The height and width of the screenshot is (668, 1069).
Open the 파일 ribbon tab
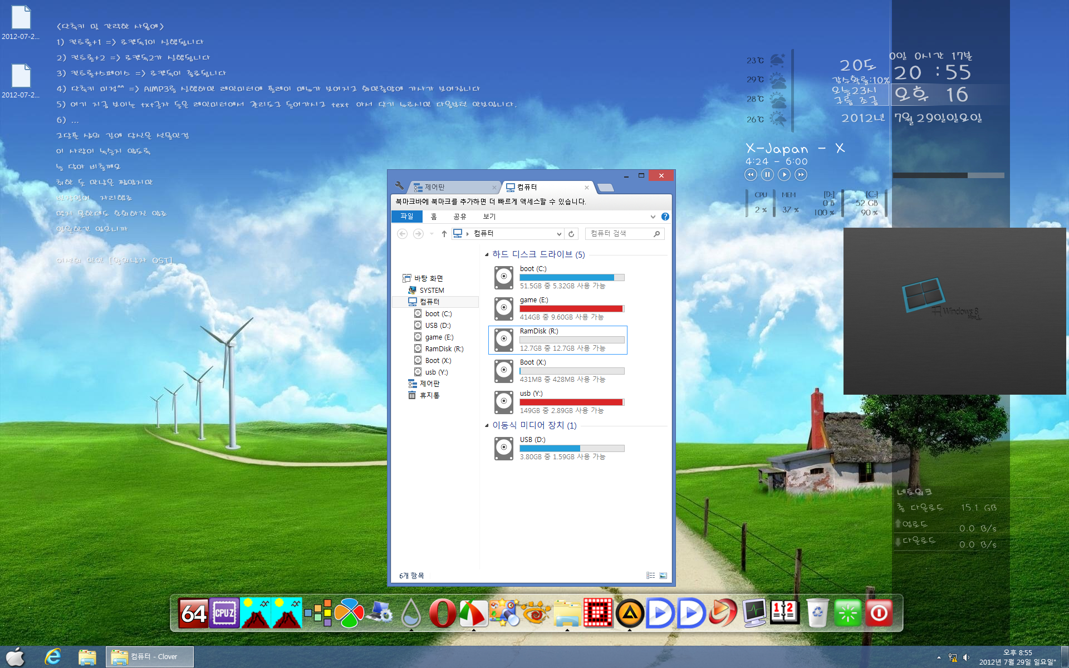tap(407, 217)
